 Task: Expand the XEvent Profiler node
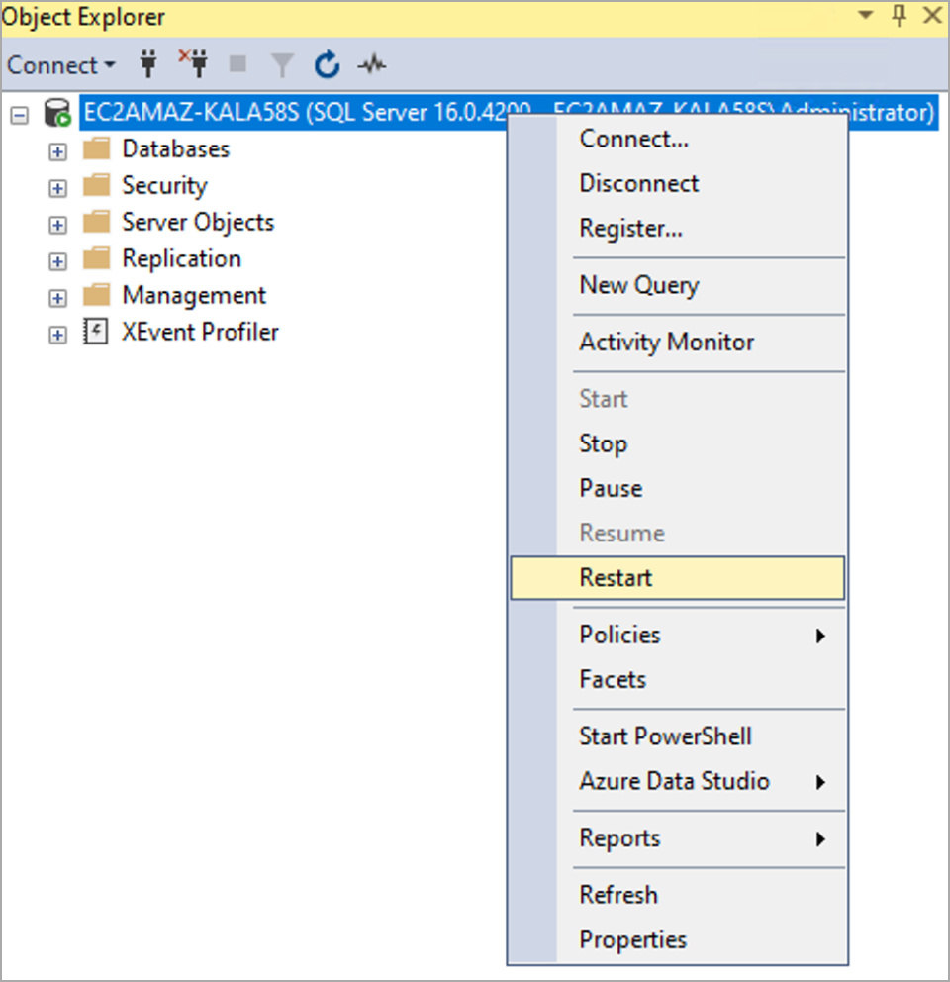[57, 335]
